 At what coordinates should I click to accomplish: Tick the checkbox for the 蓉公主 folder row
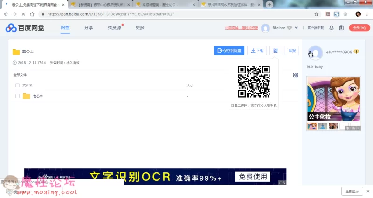click(17, 96)
